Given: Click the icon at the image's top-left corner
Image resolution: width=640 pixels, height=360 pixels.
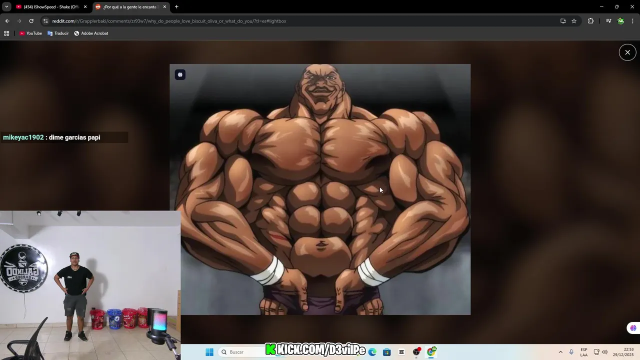Looking at the screenshot, I should point(180,74).
